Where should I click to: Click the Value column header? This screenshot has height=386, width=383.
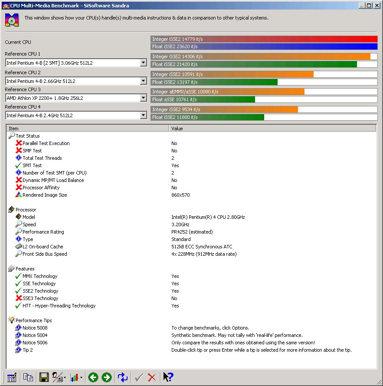click(x=272, y=128)
